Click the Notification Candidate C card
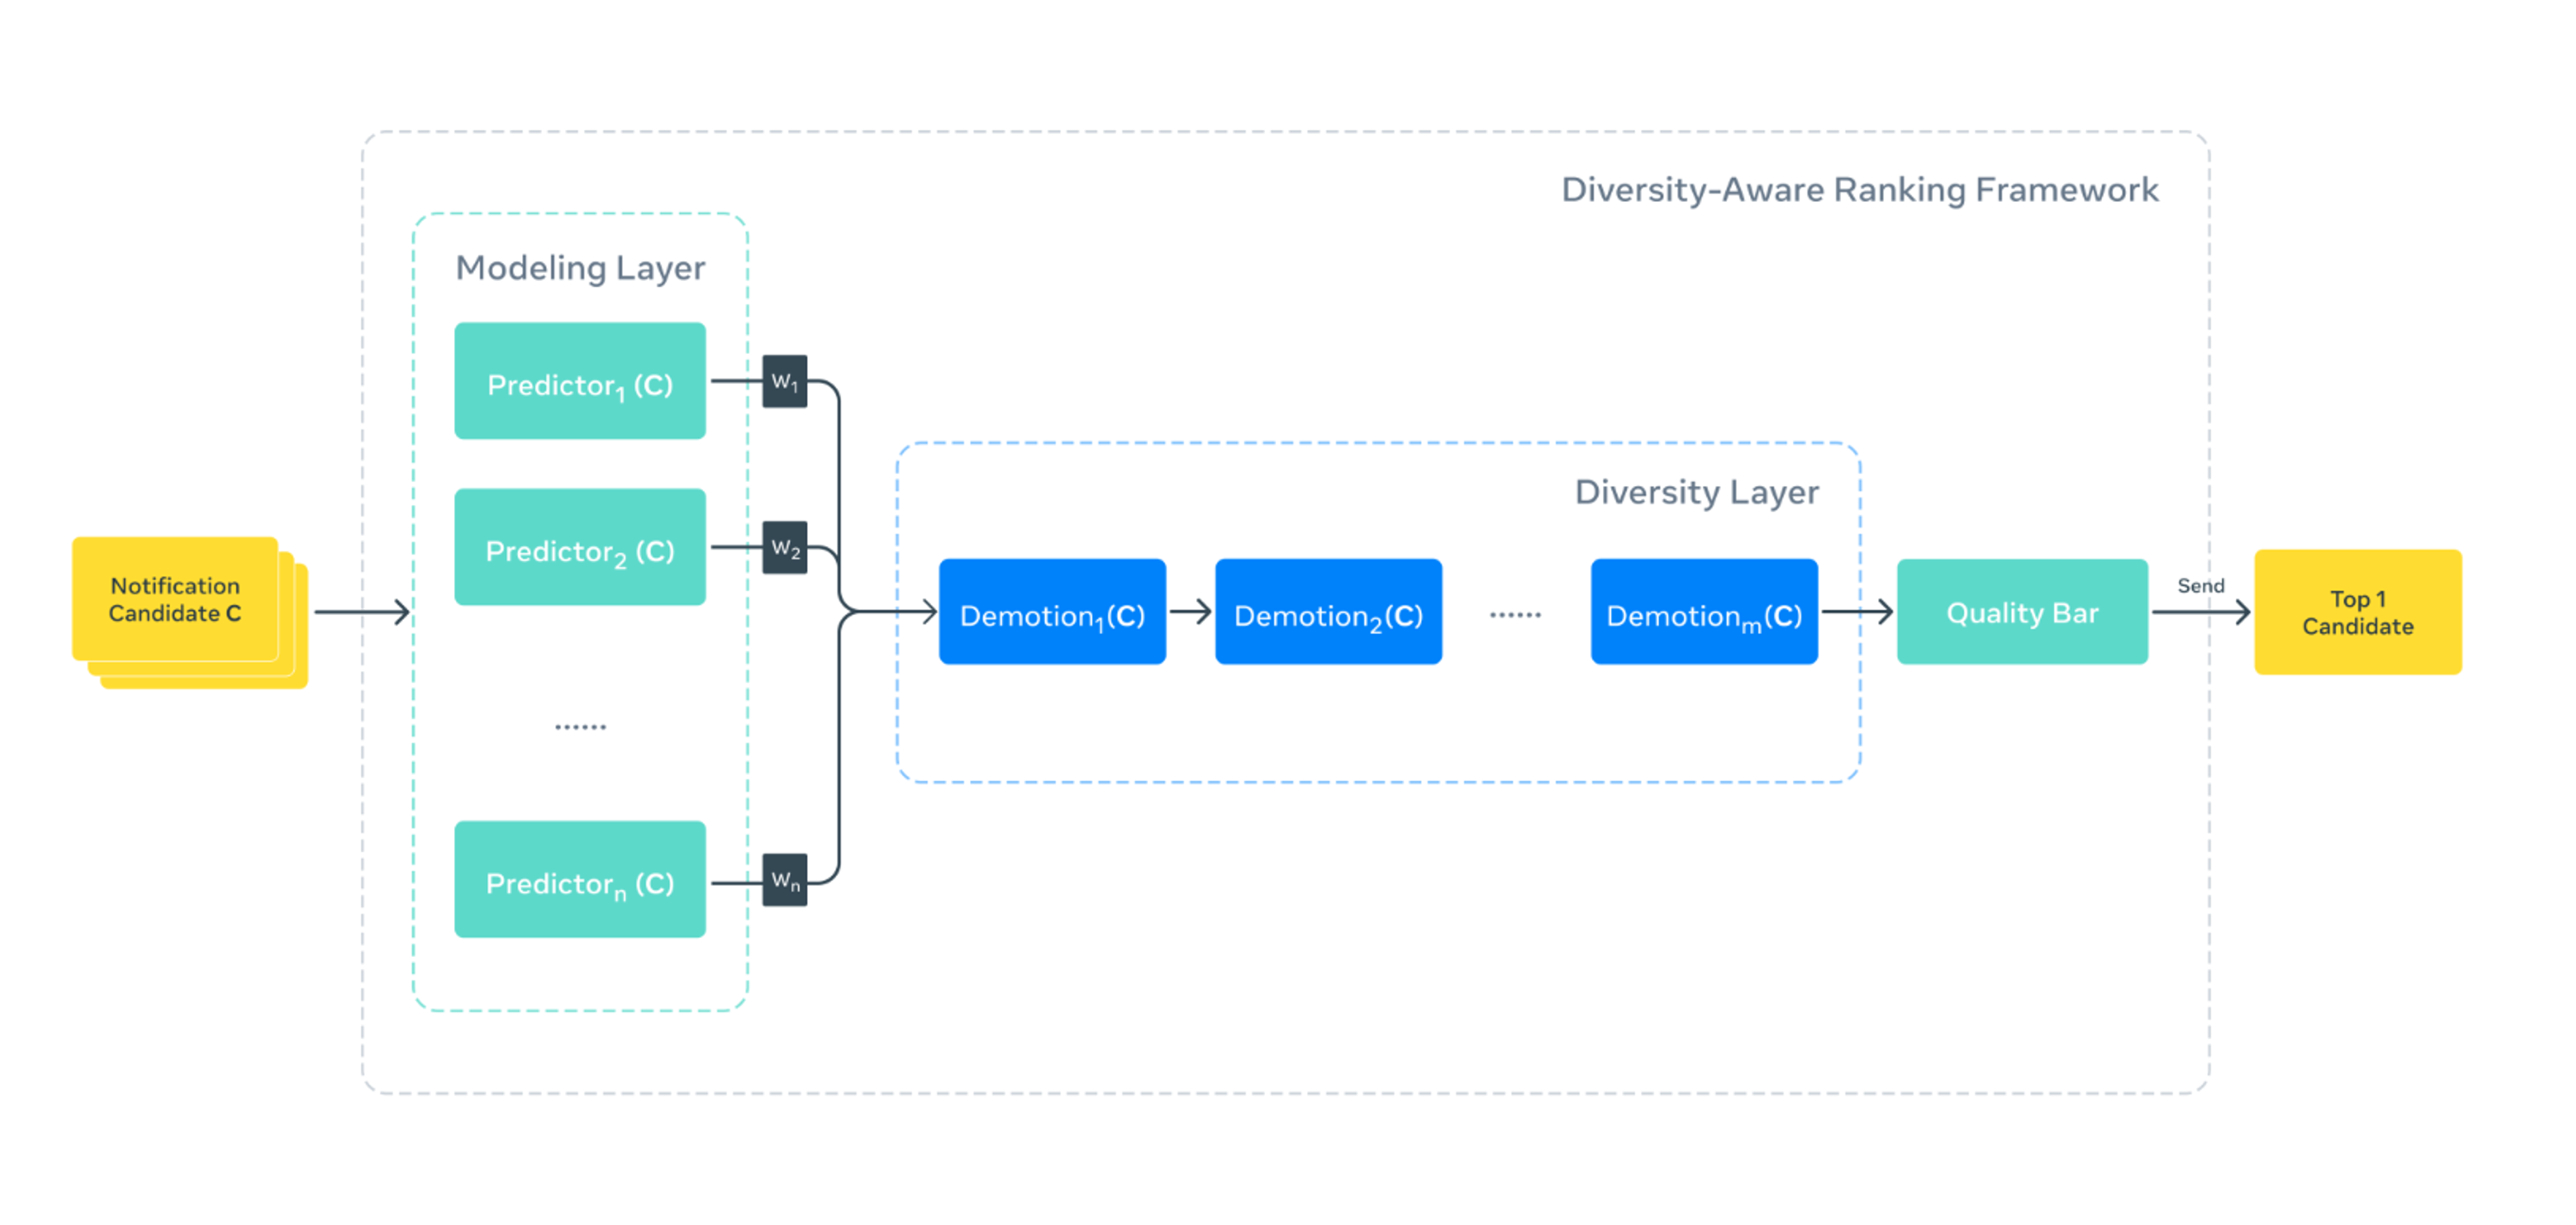Viewport: 2576px width, 1225px height. tap(175, 600)
